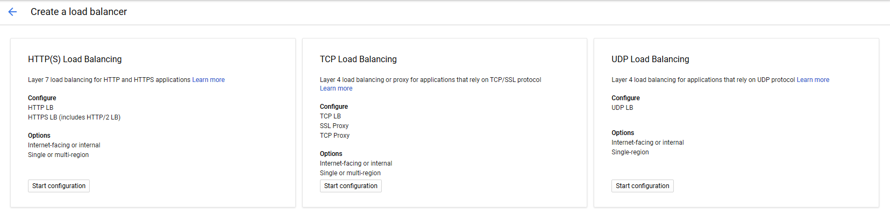Click the Create a load balancer title

pos(79,12)
